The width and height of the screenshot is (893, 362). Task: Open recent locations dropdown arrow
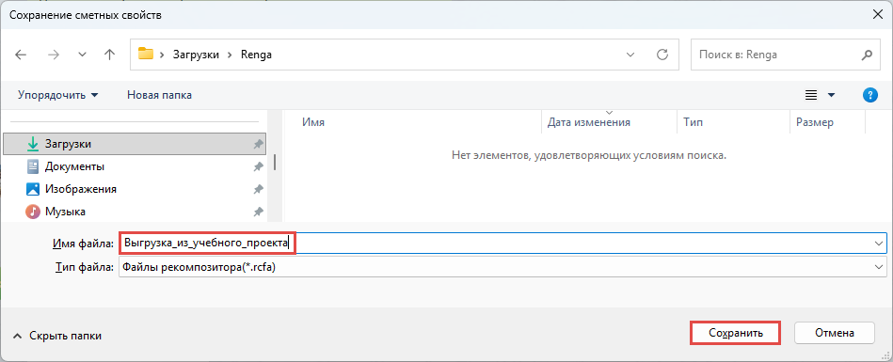[83, 55]
